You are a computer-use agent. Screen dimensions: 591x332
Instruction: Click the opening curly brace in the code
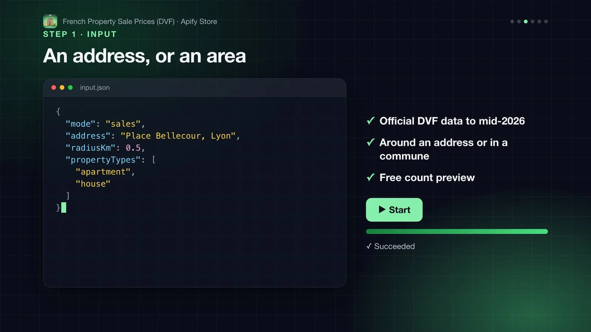click(58, 111)
